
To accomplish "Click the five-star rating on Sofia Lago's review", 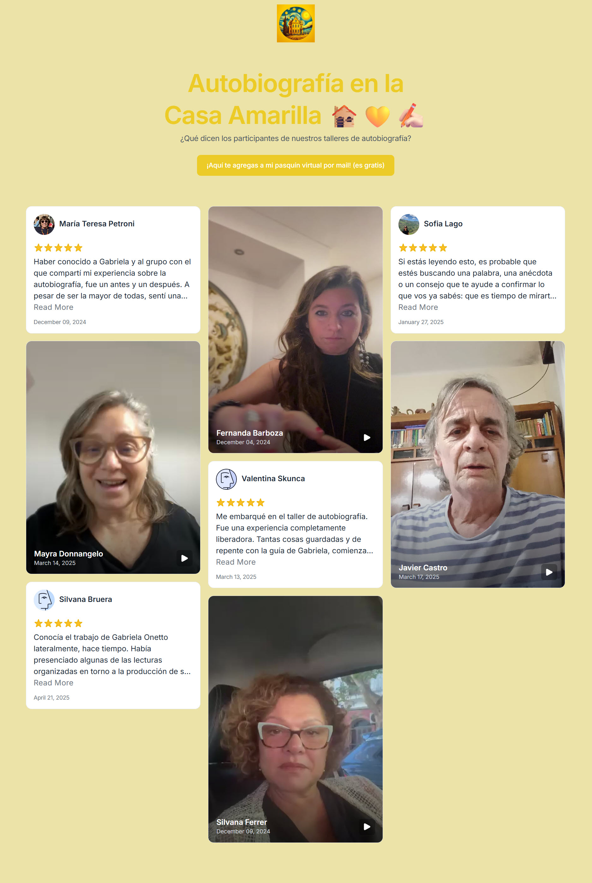I will tap(423, 248).
